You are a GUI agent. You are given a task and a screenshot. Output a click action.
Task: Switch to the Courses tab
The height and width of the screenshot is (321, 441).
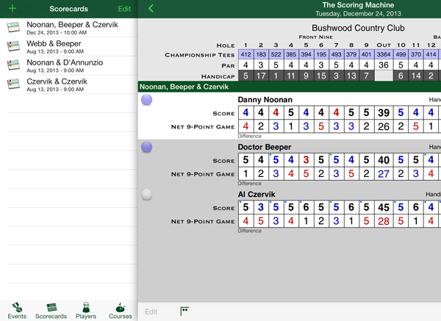(121, 311)
